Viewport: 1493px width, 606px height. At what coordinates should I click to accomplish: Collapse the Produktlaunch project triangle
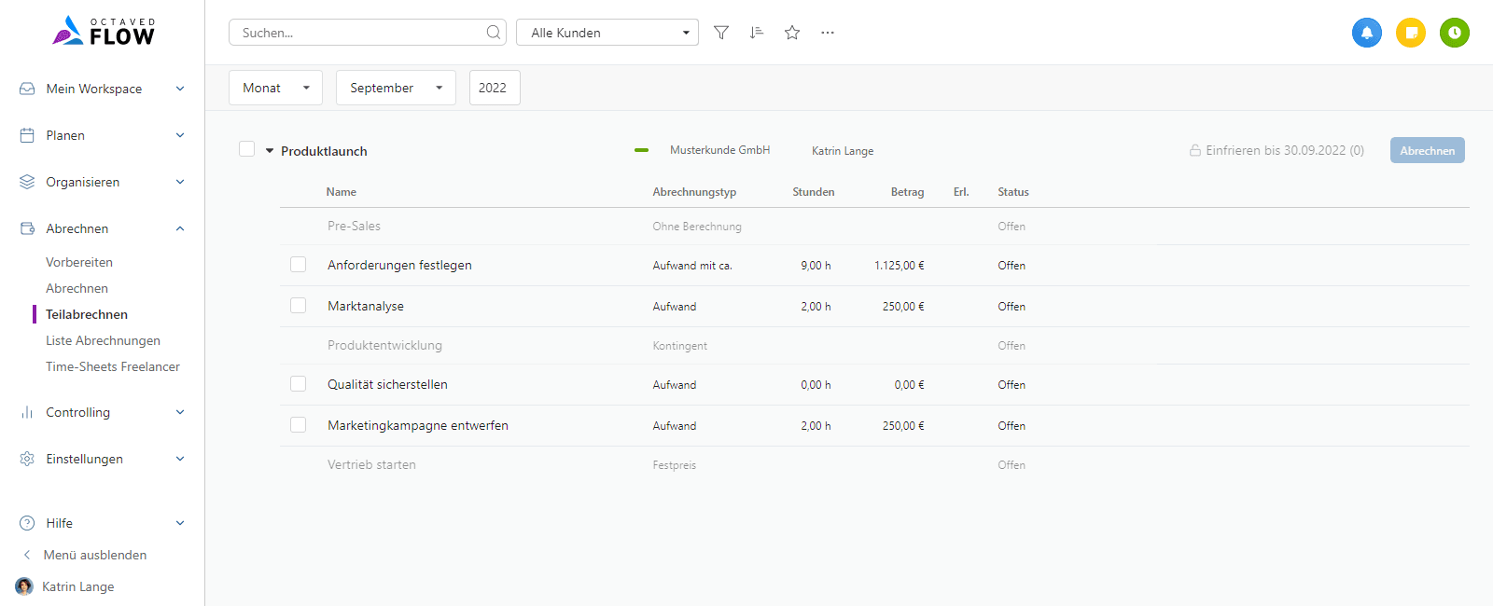[x=270, y=151]
